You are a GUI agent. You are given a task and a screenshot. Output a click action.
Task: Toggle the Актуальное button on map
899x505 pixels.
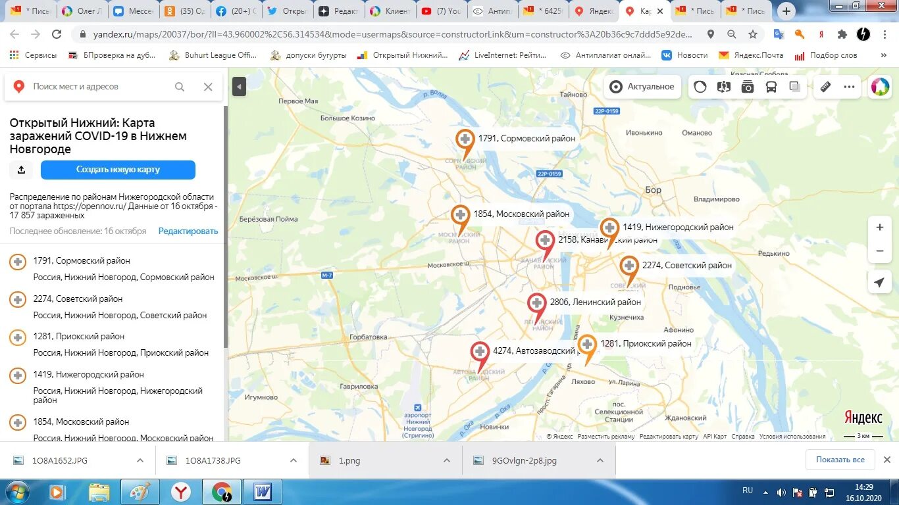point(642,86)
